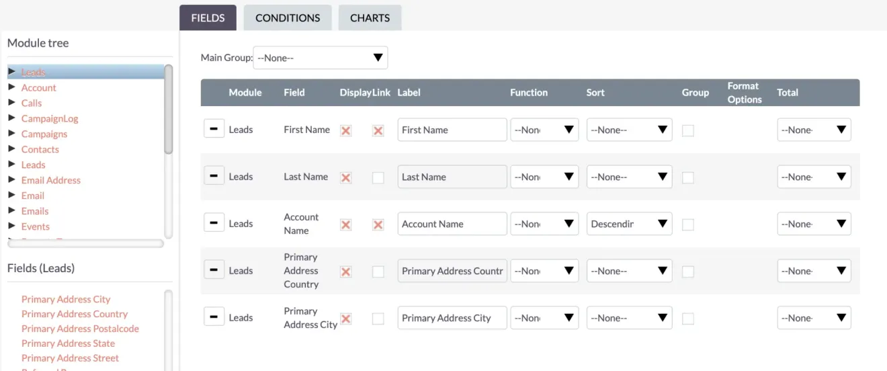Open Total dropdown for Last Name row
This screenshot has width=887, height=371.
(814, 177)
